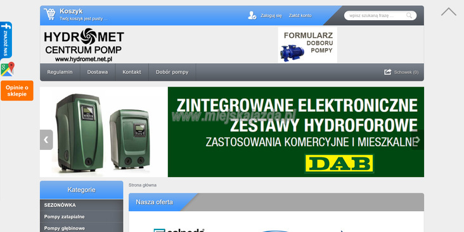Open the Facebook 'Znajdź nas' side tab

click(6, 40)
